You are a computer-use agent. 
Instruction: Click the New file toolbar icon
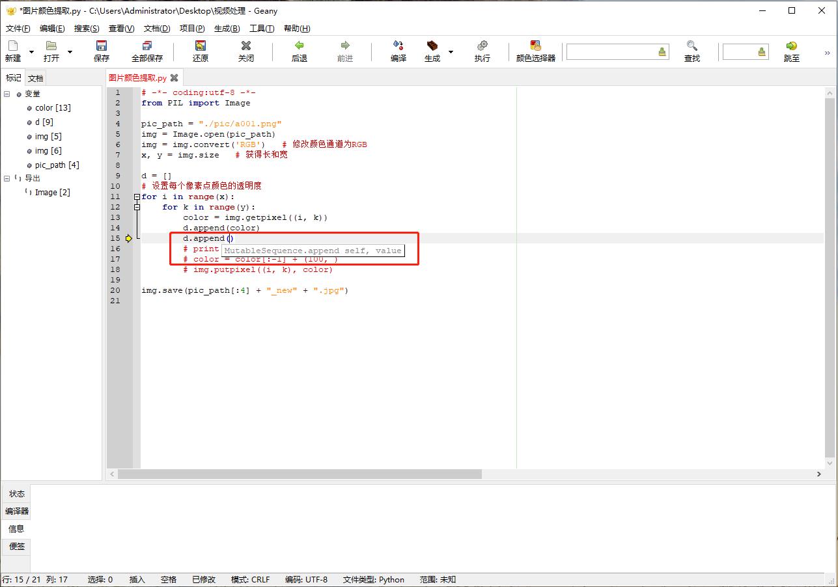[13, 46]
